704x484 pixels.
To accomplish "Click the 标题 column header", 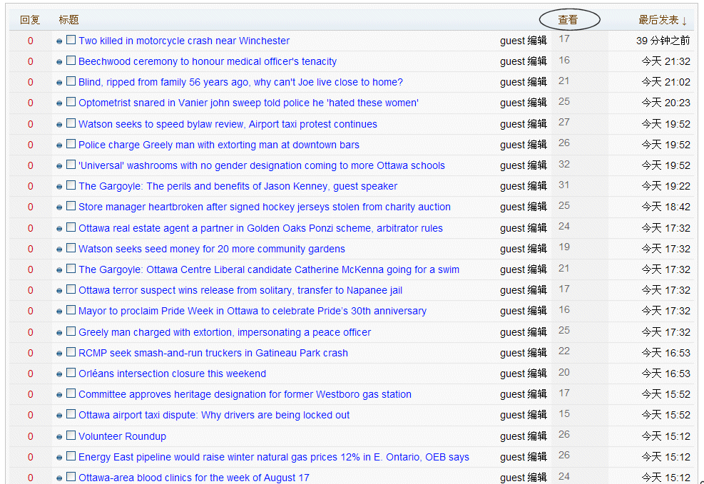I will click(x=68, y=20).
